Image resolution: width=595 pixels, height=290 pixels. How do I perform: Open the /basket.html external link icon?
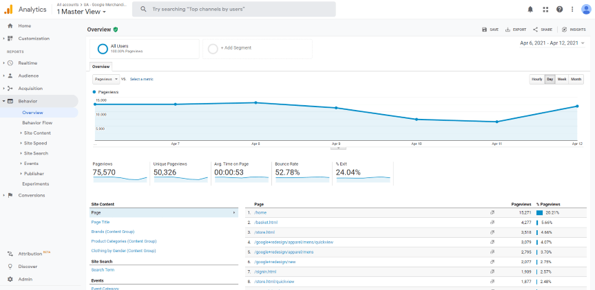click(x=492, y=223)
